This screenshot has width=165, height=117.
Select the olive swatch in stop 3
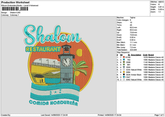point(123,62)
